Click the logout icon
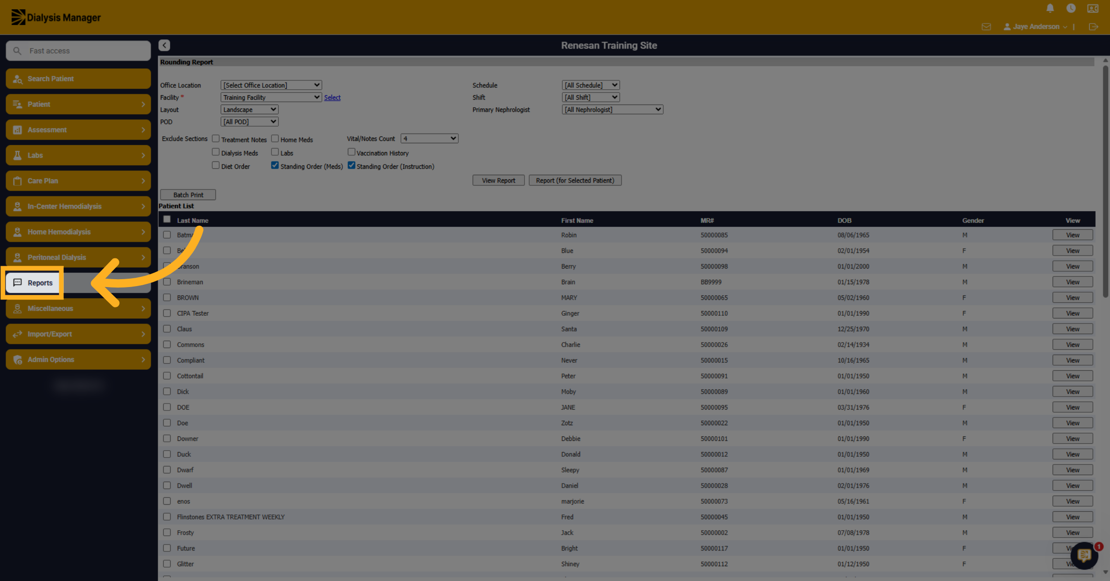Image resolution: width=1110 pixels, height=581 pixels. [1093, 27]
